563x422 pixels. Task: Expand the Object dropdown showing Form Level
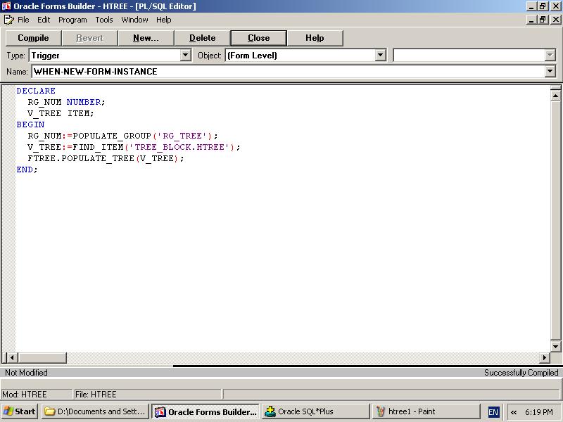coord(381,55)
